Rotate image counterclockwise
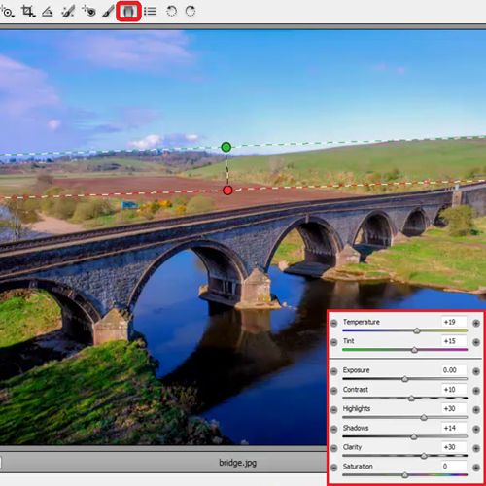Viewport: 486px width, 486px height. (171, 12)
